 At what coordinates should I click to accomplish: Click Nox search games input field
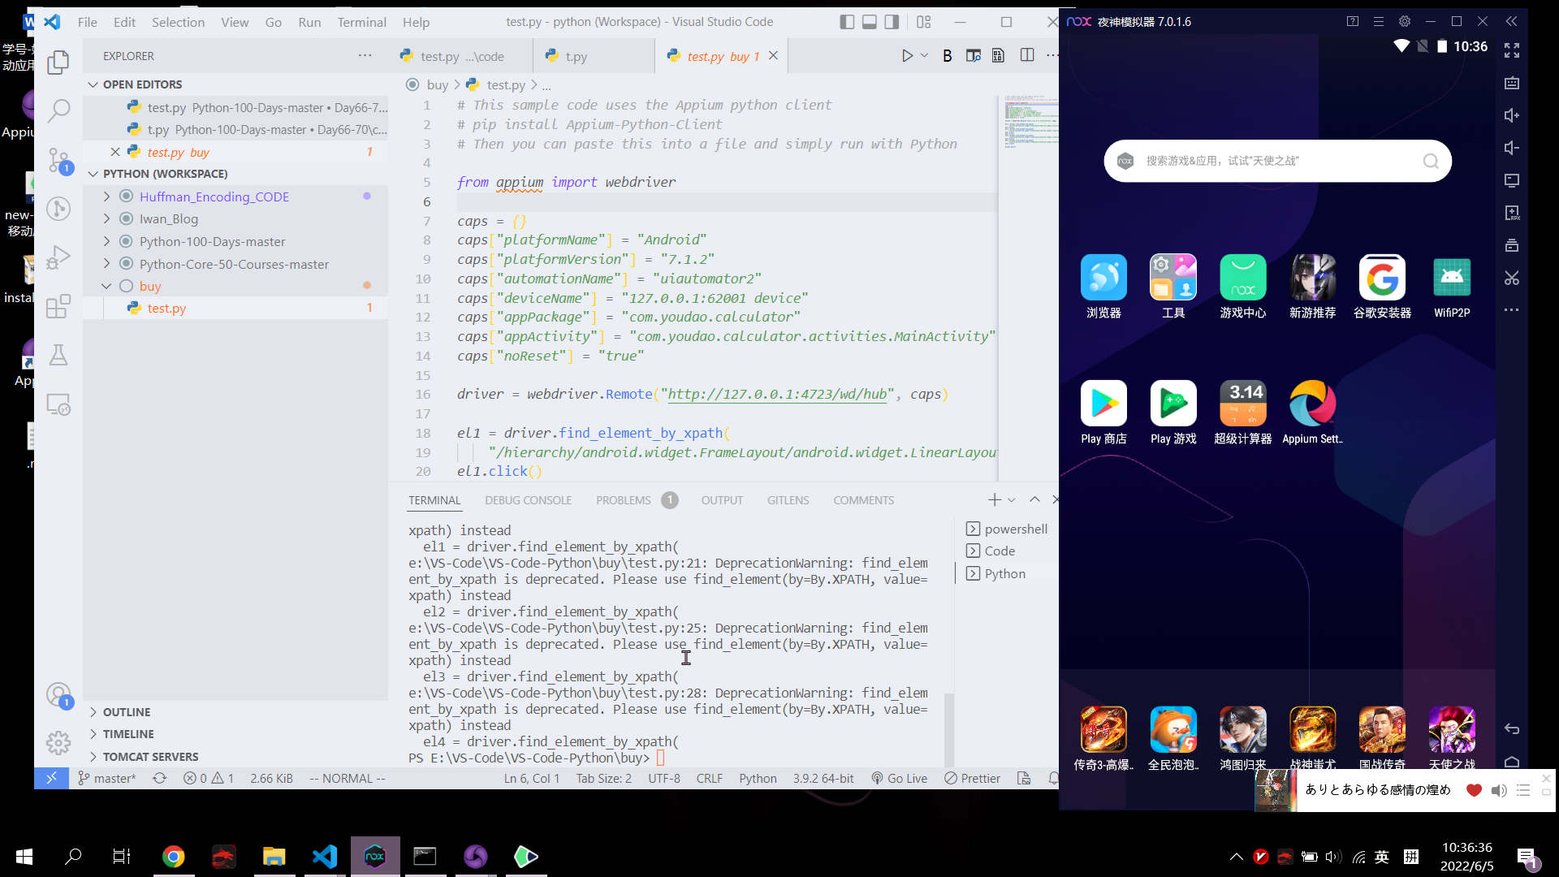click(1277, 161)
